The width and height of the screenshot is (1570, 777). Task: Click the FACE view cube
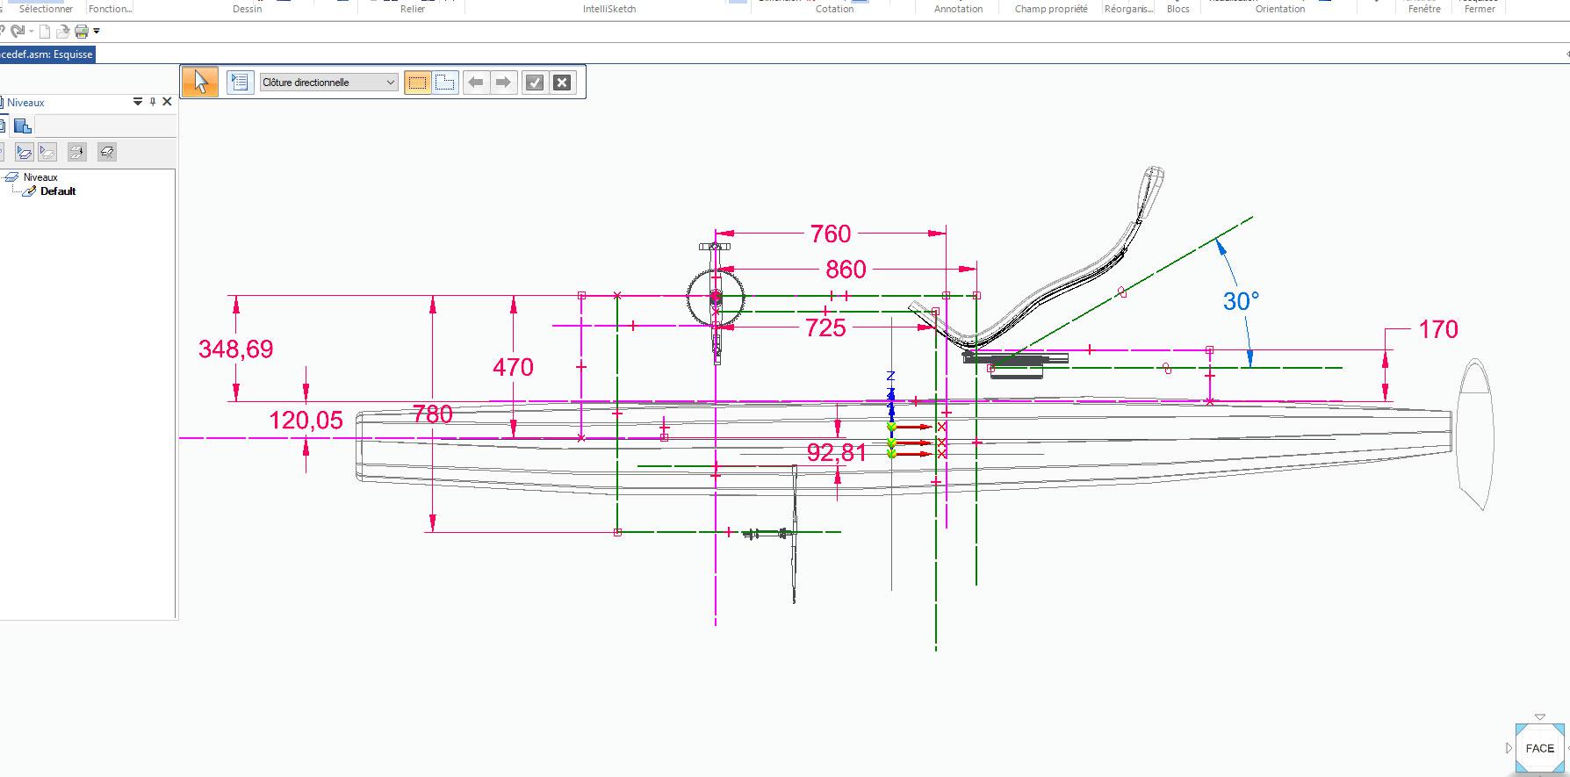tap(1539, 748)
